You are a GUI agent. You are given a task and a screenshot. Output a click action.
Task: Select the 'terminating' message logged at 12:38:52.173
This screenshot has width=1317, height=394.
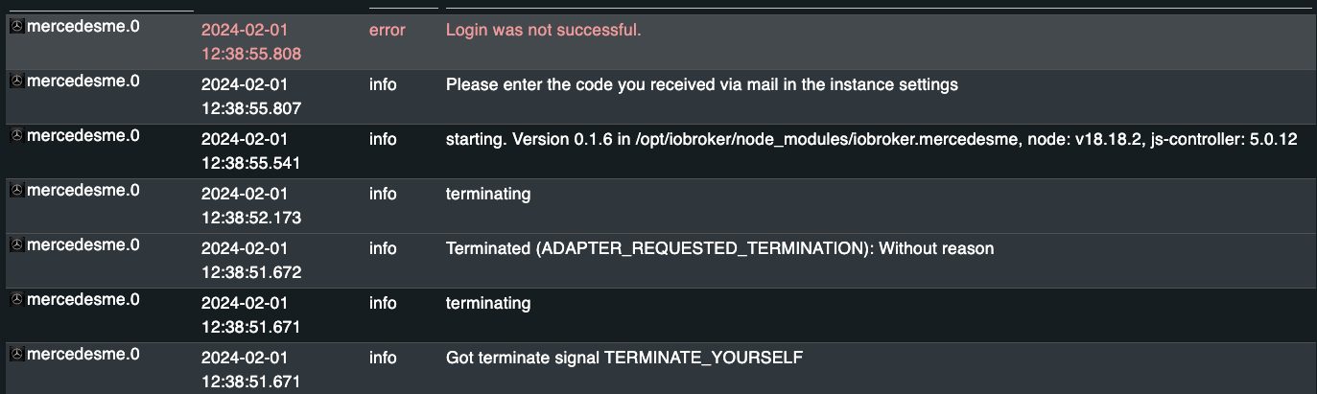coord(487,195)
